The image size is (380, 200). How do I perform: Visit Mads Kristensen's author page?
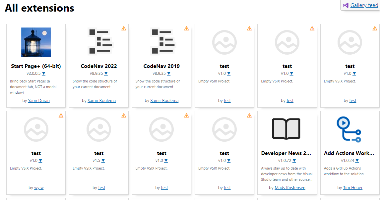pyautogui.click(x=290, y=187)
